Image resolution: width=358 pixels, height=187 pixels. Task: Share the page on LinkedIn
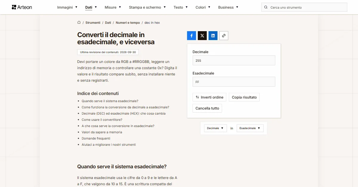pyautogui.click(x=213, y=36)
